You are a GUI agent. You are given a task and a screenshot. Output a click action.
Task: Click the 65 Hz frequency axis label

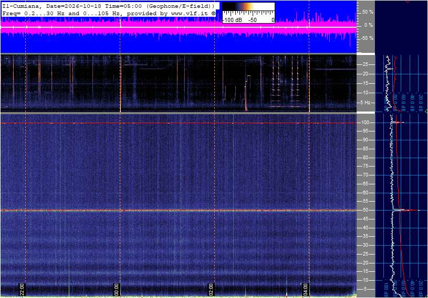pyautogui.click(x=365, y=184)
